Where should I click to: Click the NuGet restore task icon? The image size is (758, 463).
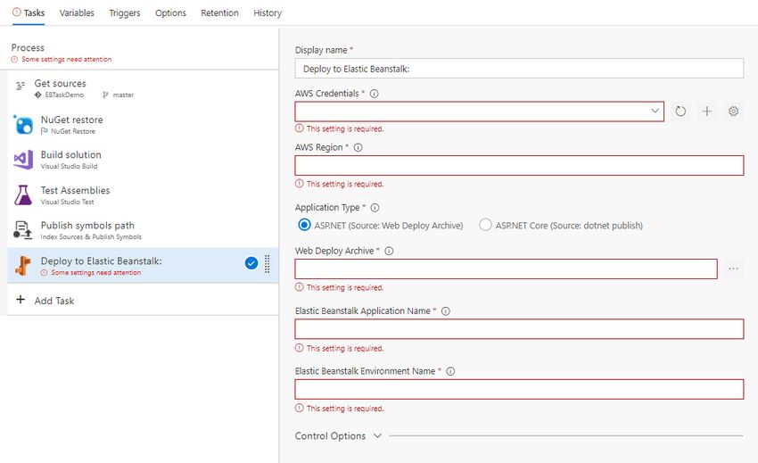[23, 124]
